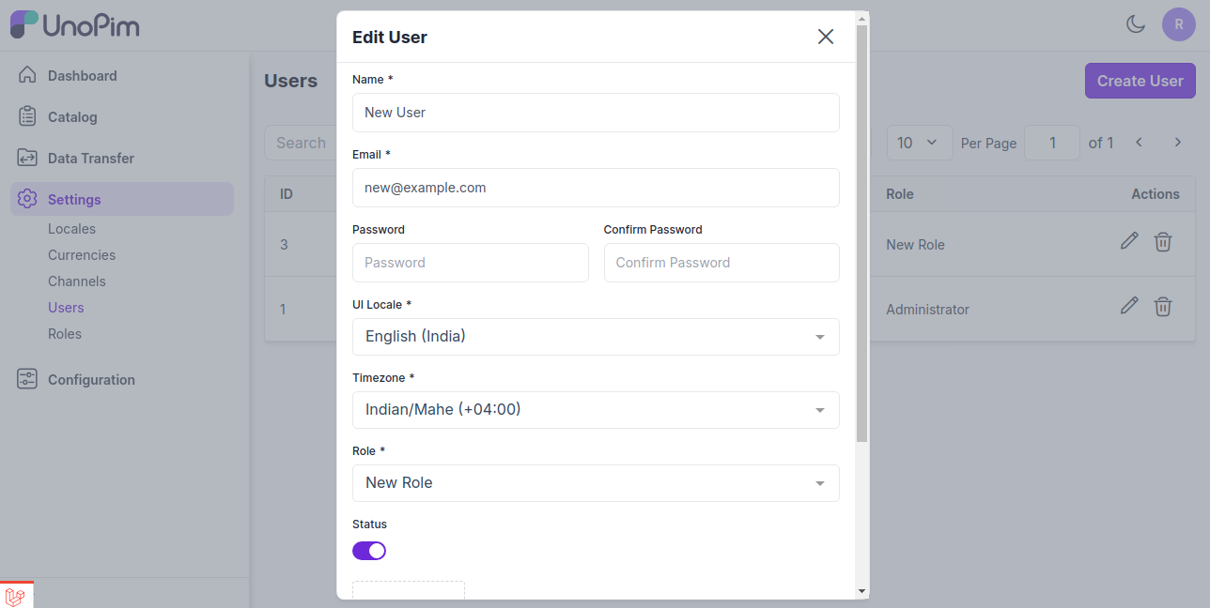Go to Roles in Settings submenu
The image size is (1210, 608).
(65, 334)
